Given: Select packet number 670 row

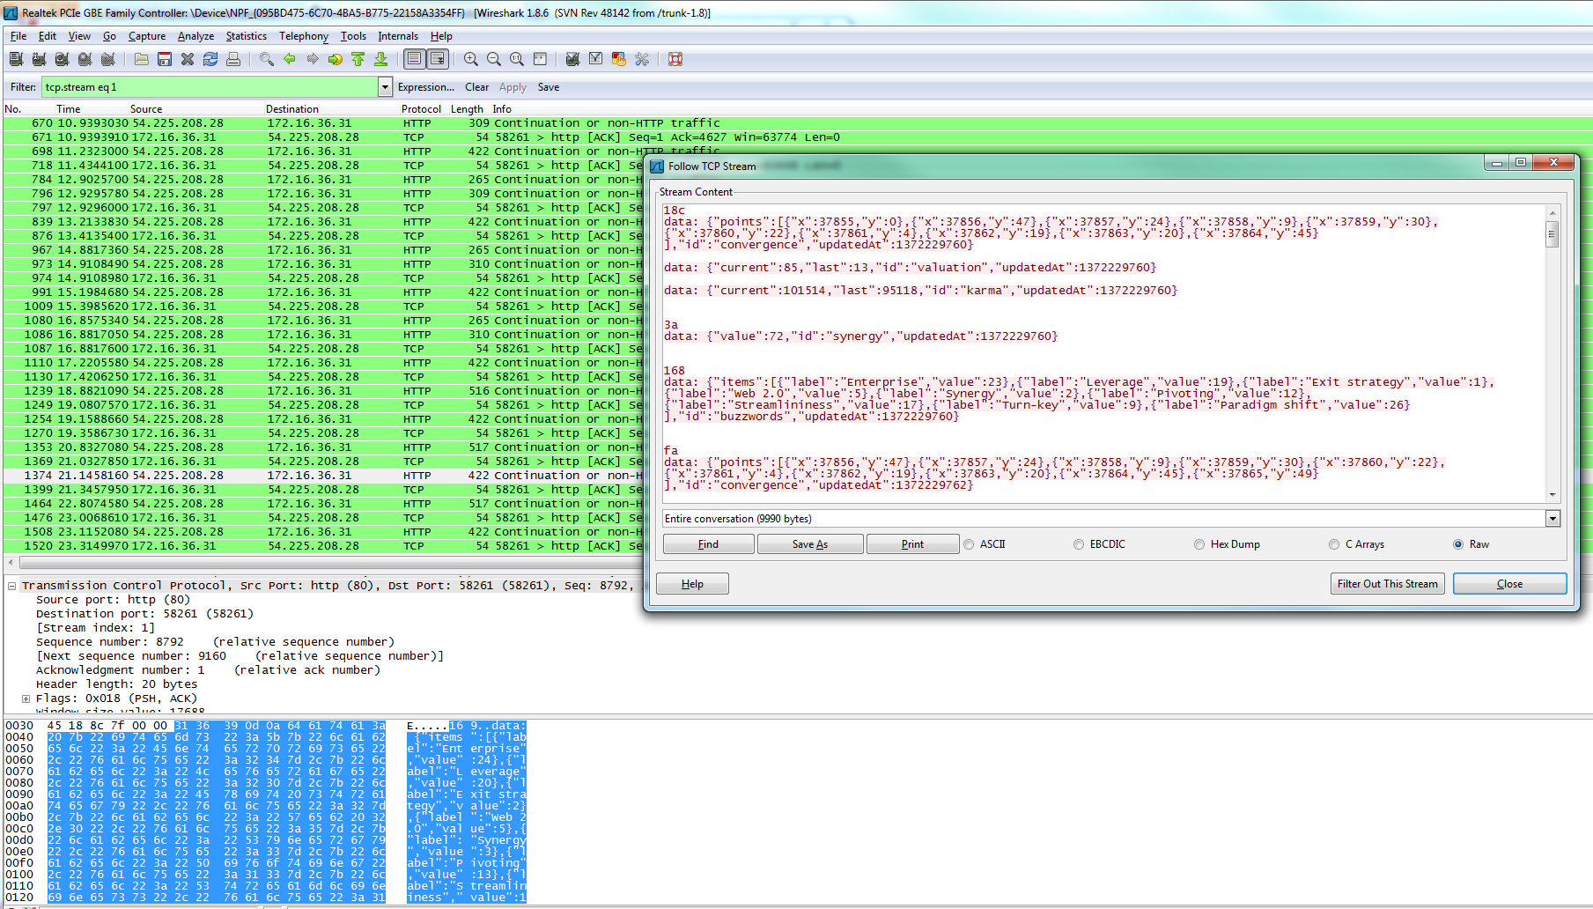Looking at the screenshot, I should point(798,123).
